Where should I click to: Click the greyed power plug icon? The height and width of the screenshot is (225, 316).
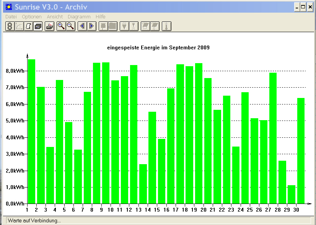click(125, 26)
